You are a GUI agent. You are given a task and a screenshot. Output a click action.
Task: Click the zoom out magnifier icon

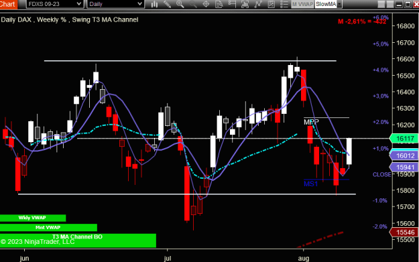(x=193, y=4)
